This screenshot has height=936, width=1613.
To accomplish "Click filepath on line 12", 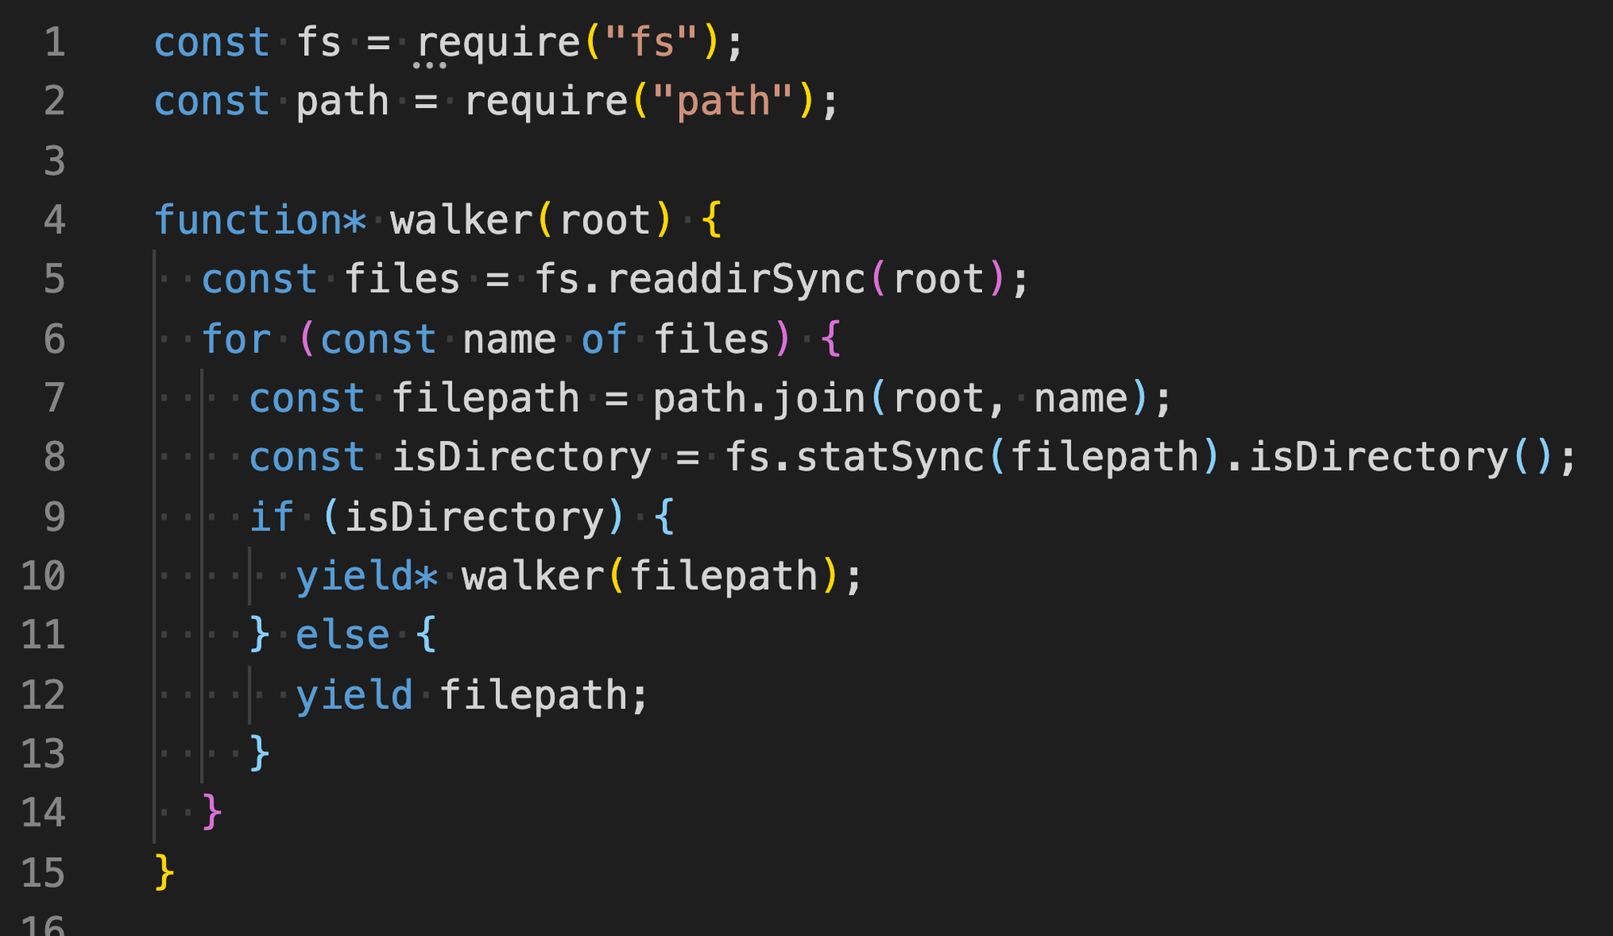I will tap(533, 694).
